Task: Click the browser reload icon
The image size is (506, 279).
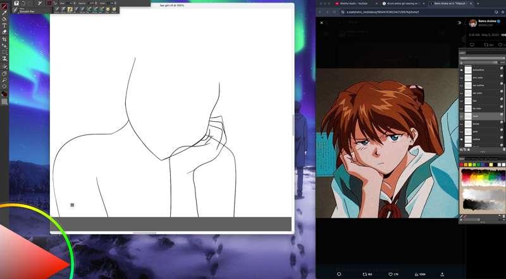Action: click(334, 12)
